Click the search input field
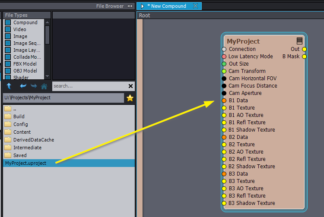This screenshot has width=324, height=217. tap(89, 86)
